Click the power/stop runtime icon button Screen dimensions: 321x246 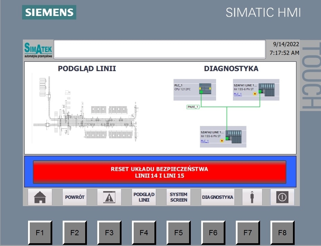282,197
